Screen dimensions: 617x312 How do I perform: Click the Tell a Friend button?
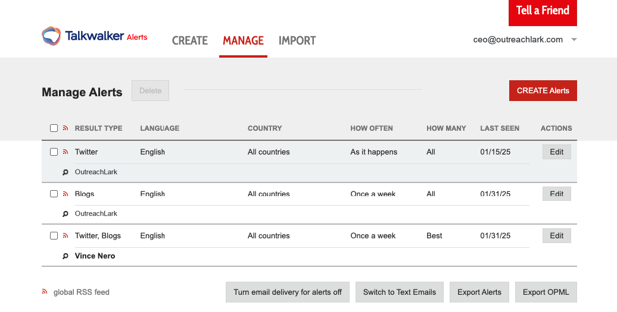[x=543, y=12]
